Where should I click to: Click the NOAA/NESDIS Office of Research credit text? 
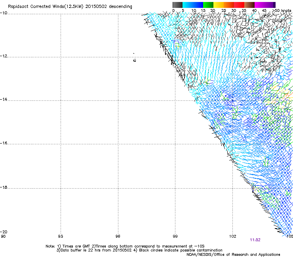233,255
